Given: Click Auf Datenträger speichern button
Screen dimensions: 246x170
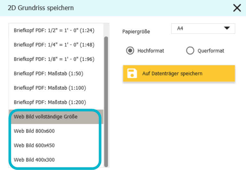Looking at the screenshot, I should (179, 73).
